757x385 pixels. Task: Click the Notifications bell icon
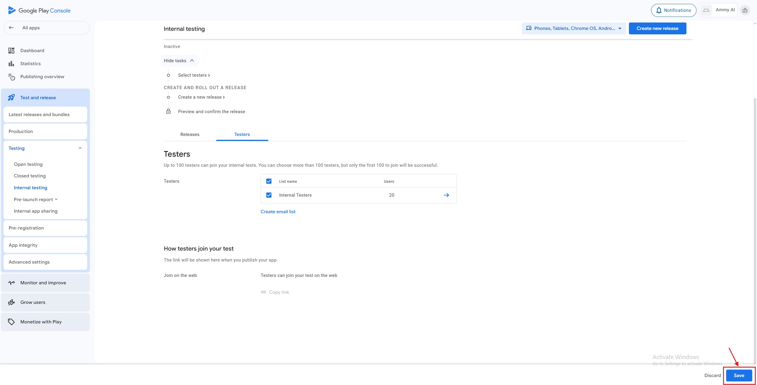pos(659,10)
